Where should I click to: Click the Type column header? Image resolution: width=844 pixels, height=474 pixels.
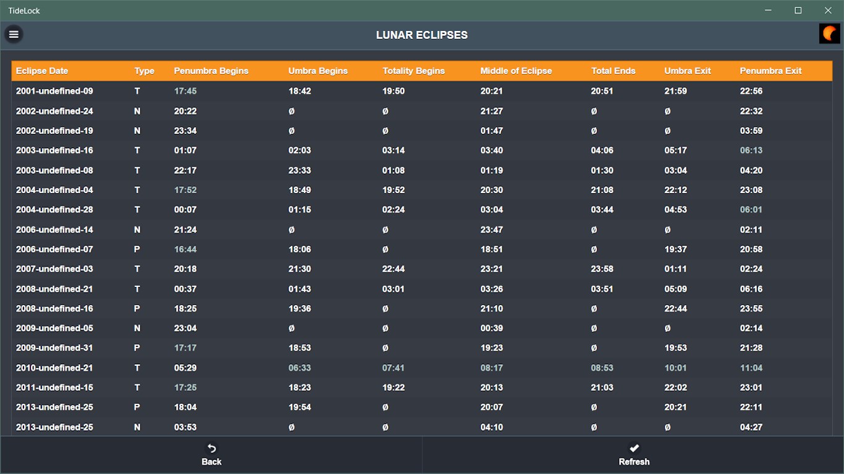point(145,71)
